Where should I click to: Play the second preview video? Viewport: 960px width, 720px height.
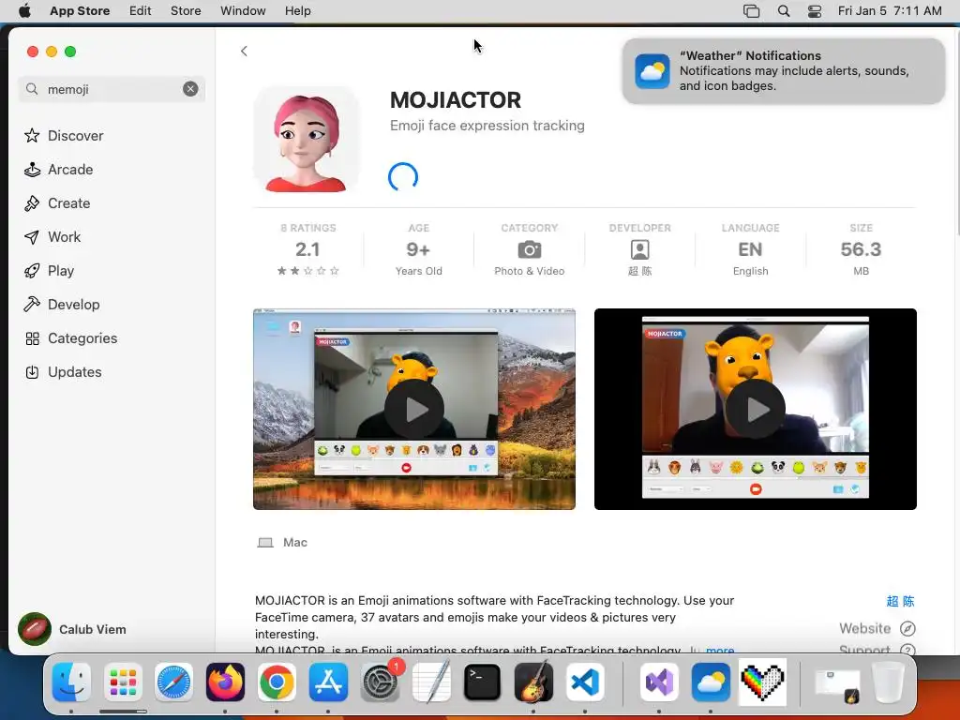click(756, 410)
